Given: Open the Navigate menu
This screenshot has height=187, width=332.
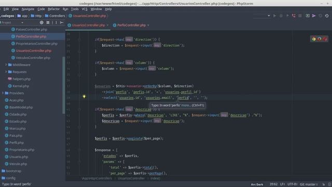Looking at the screenshot, I should pyautogui.click(x=28, y=9).
